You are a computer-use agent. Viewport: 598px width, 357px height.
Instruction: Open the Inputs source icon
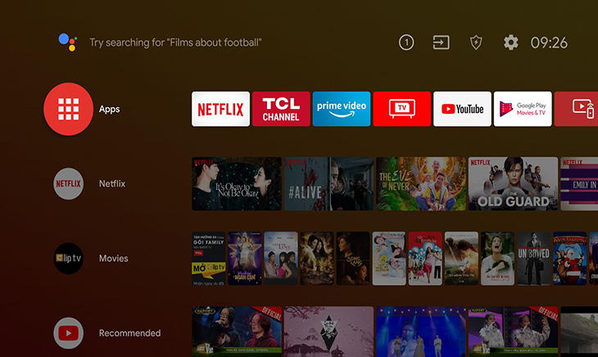[441, 43]
